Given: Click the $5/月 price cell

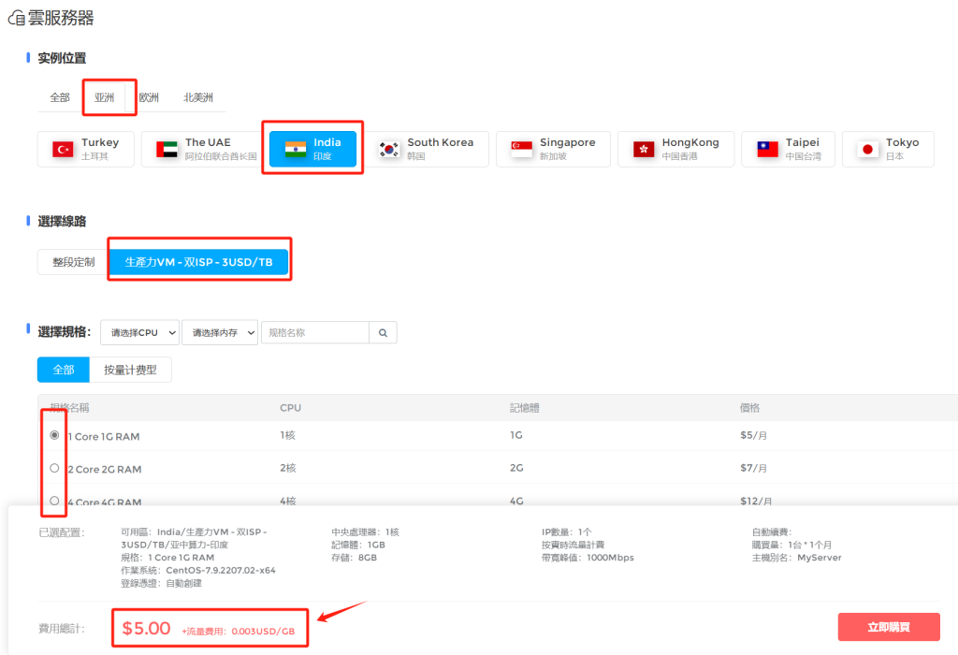Looking at the screenshot, I should click(x=753, y=435).
